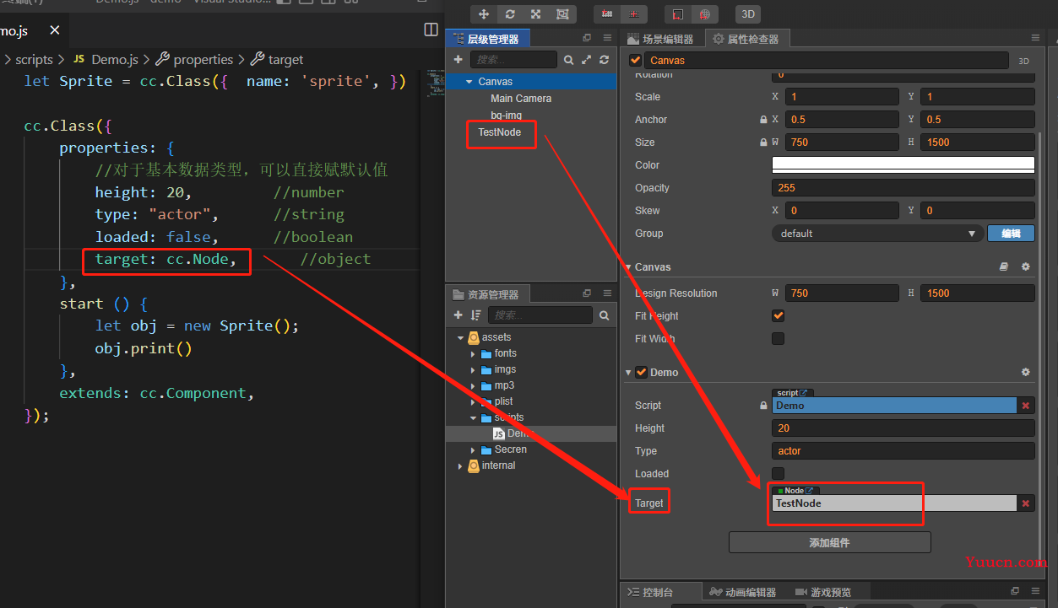Click the properties breadcrumb in VS Code
The image size is (1058, 608).
coord(203,59)
